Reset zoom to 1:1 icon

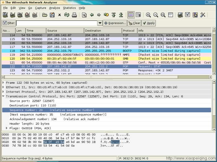point(163,15)
